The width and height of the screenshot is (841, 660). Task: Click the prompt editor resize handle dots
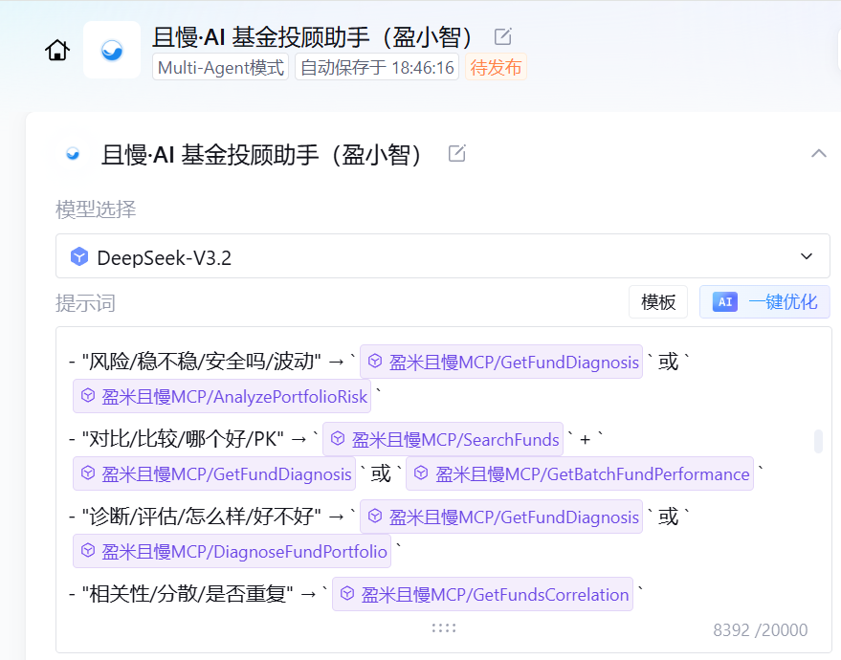tap(444, 627)
